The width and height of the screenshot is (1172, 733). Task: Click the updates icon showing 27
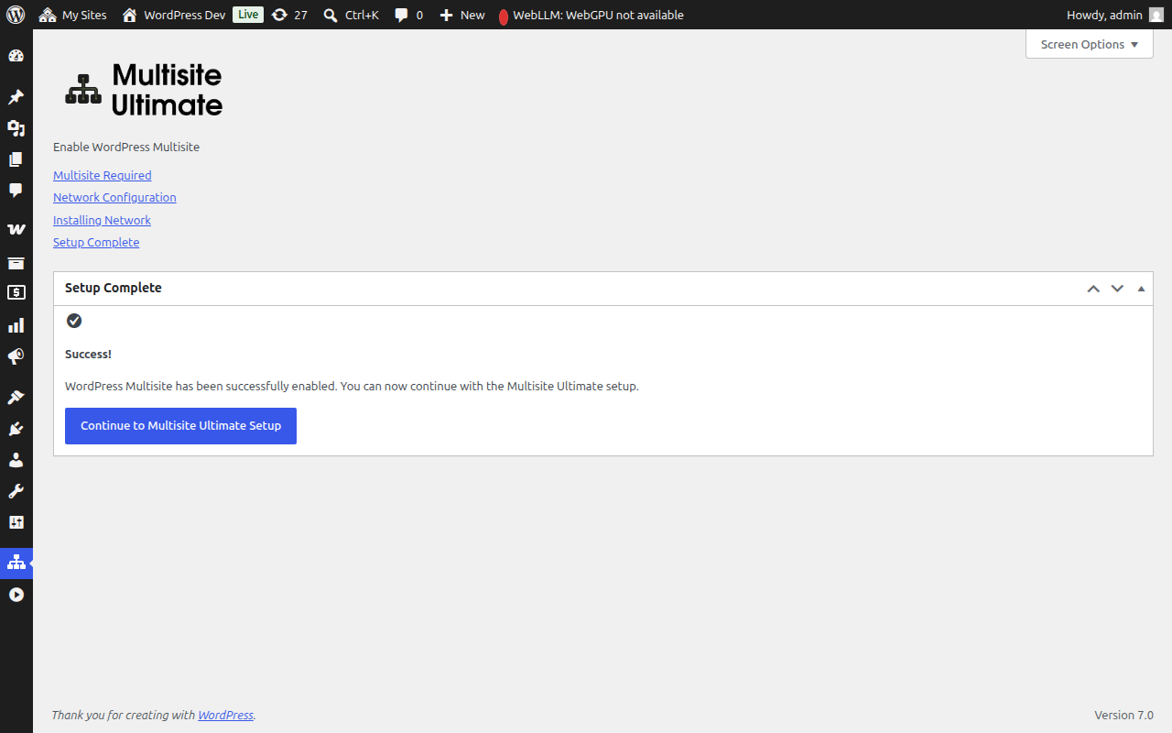point(289,15)
